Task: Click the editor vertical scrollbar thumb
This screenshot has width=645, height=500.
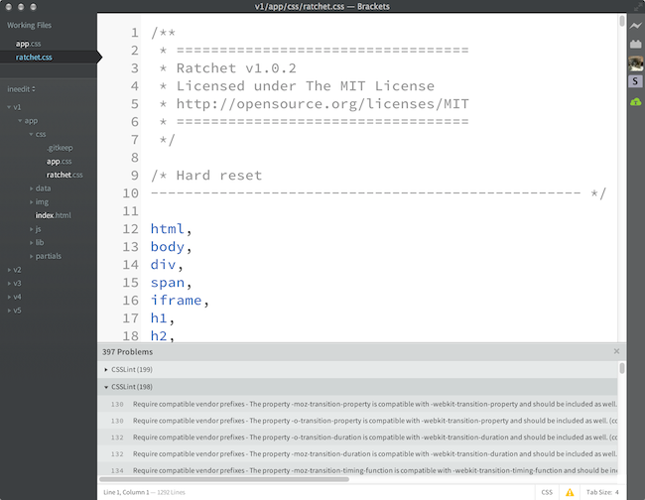Action: pyautogui.click(x=622, y=21)
